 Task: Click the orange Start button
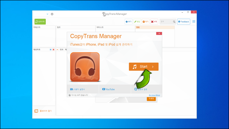coord(144,67)
